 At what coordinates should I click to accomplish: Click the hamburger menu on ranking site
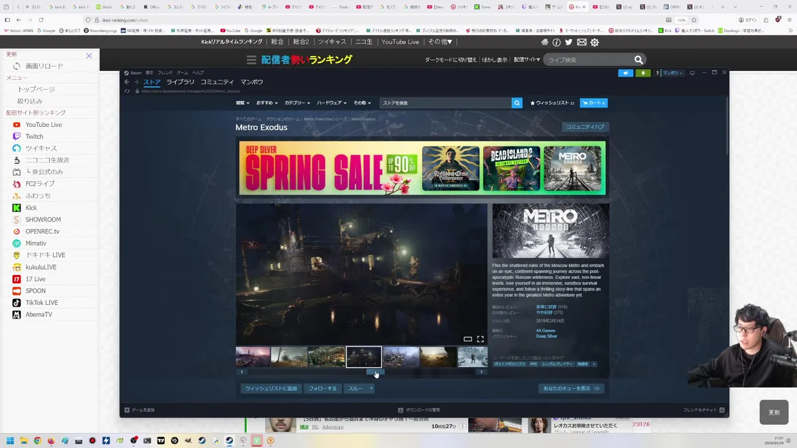pos(251,60)
